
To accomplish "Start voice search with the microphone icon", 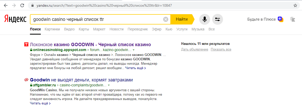I will pos(204,19).
